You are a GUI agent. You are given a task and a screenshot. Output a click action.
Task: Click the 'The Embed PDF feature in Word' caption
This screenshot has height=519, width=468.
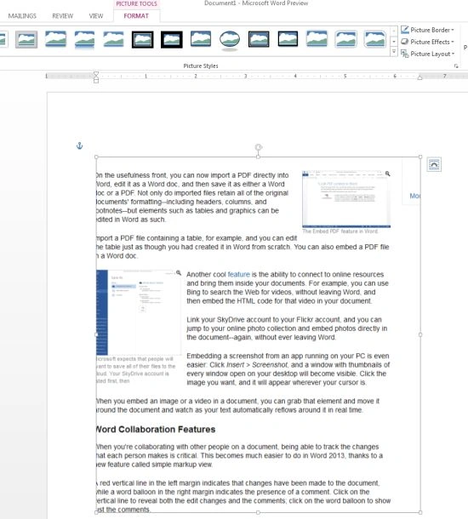click(340, 231)
